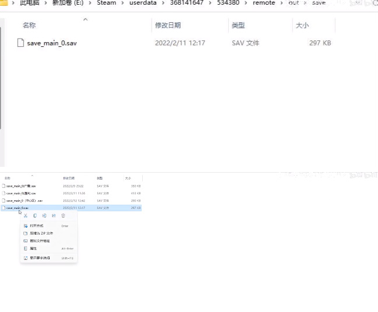Open '属性' from the context menu

[33, 248]
